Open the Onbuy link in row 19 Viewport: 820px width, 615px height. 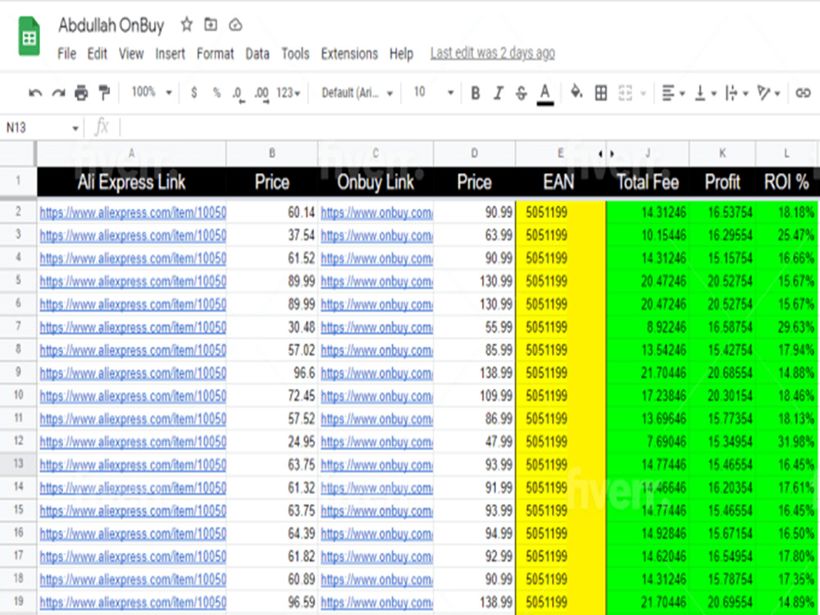[x=376, y=603]
